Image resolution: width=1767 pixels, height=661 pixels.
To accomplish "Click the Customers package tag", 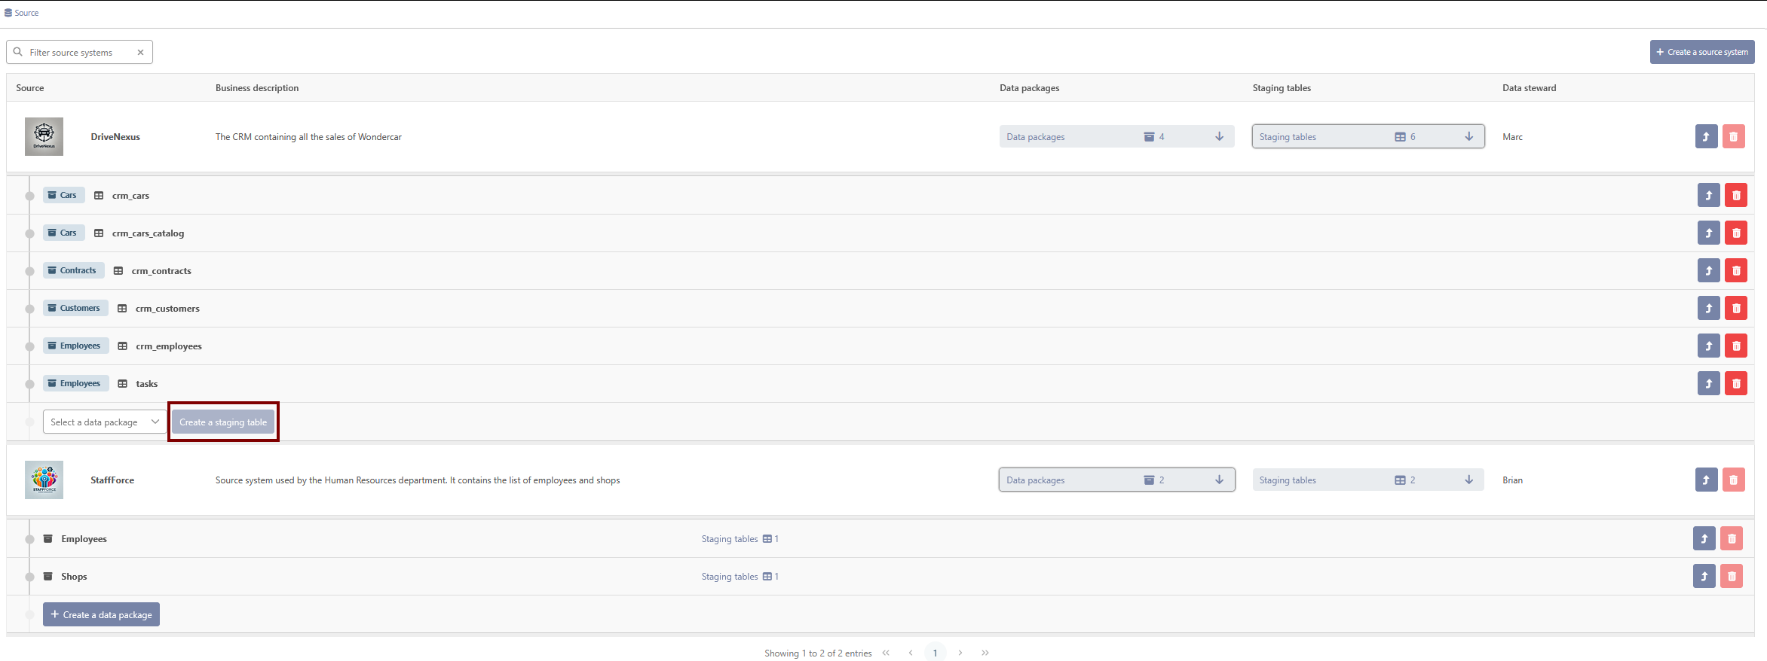I will pyautogui.click(x=75, y=308).
